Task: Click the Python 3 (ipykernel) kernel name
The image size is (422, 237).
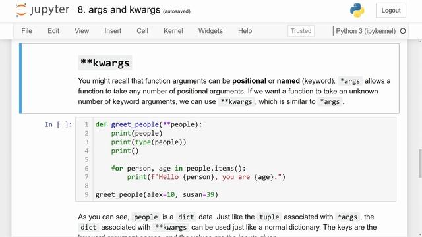Action: (365, 31)
